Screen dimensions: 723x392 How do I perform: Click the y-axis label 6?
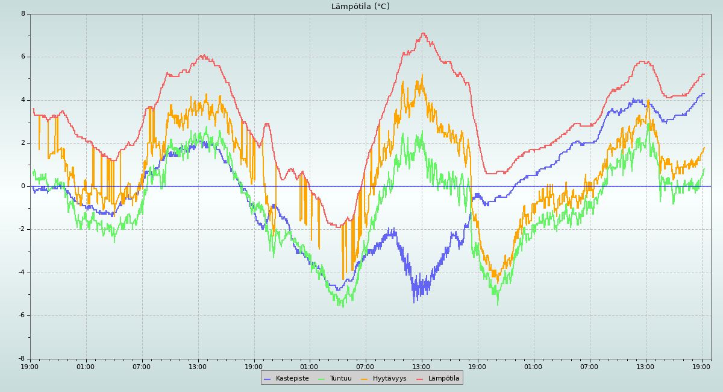[23, 57]
